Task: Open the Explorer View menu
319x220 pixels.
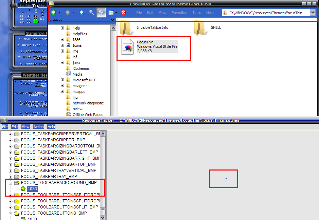Action: click(162, 13)
